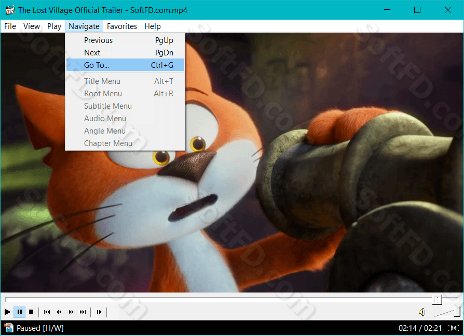This screenshot has width=464, height=336.
Task: Click the seek bar track near the beginning
Action: tap(12, 300)
